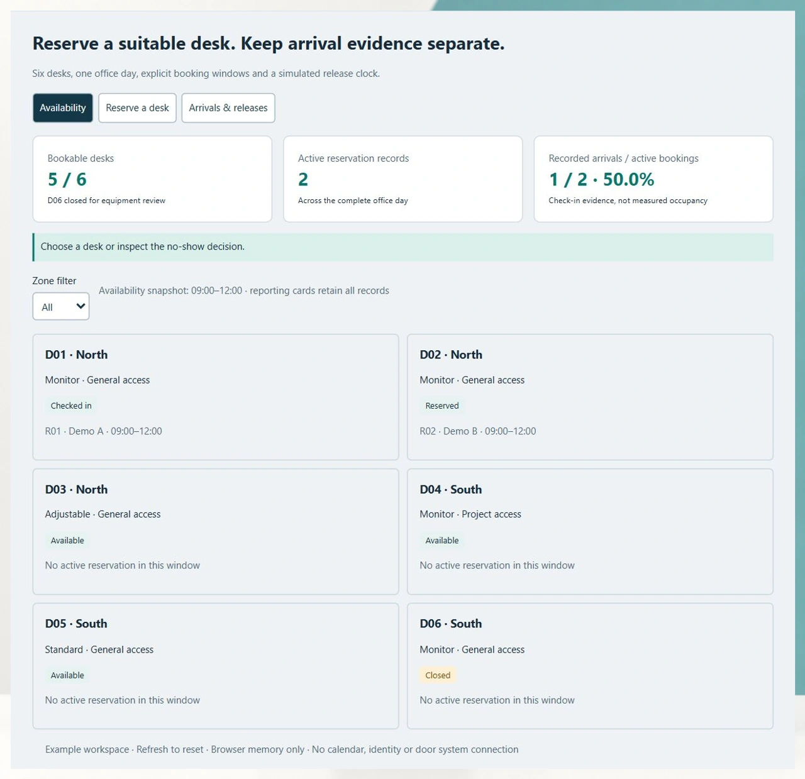Click 'Adjustable · General access' on D03

coord(103,514)
